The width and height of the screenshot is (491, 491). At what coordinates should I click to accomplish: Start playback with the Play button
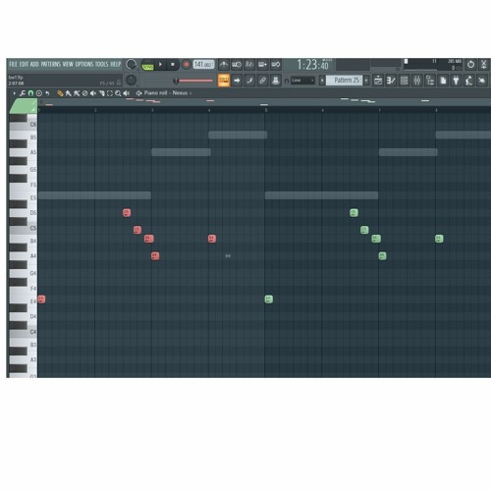point(160,65)
